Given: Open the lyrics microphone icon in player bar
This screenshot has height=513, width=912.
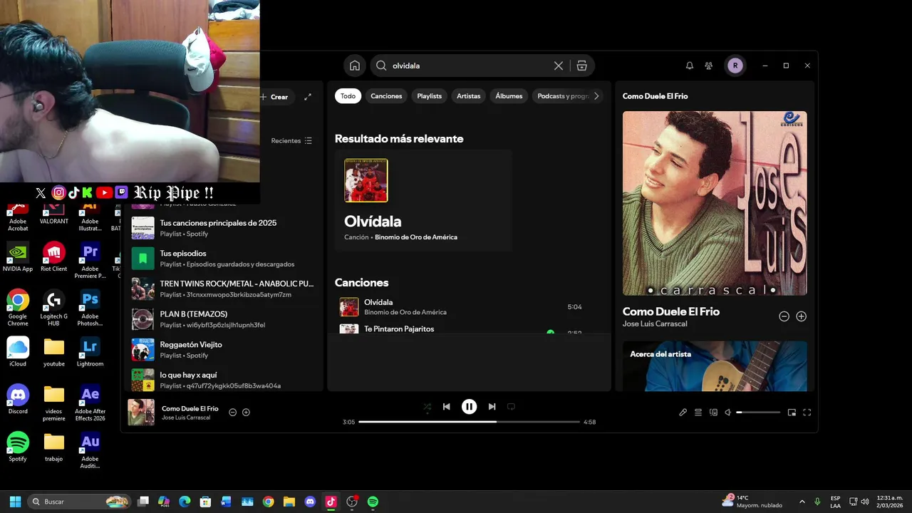Looking at the screenshot, I should pyautogui.click(x=683, y=412).
